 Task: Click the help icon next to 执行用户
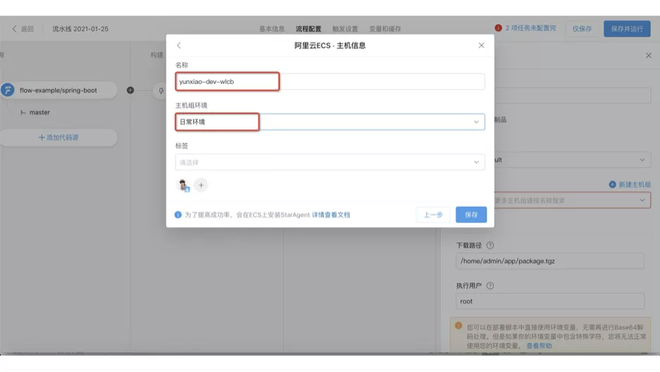point(490,286)
